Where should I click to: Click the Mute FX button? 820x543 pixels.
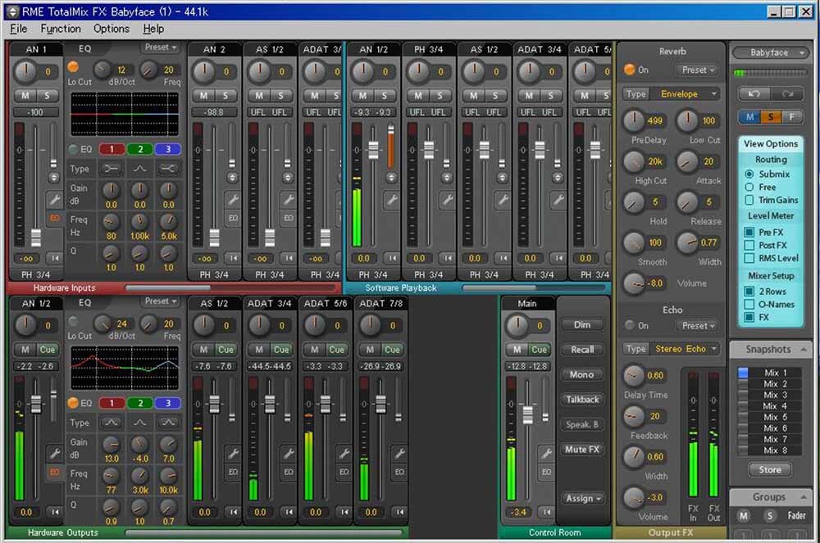click(x=582, y=449)
